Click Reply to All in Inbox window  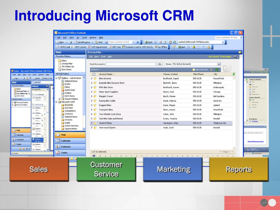[x=46, y=78]
